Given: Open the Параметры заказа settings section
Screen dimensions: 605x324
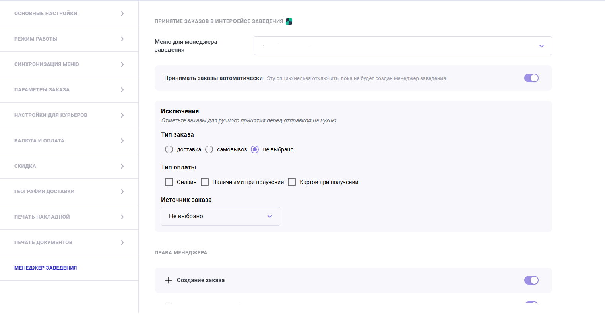Looking at the screenshot, I should point(42,90).
